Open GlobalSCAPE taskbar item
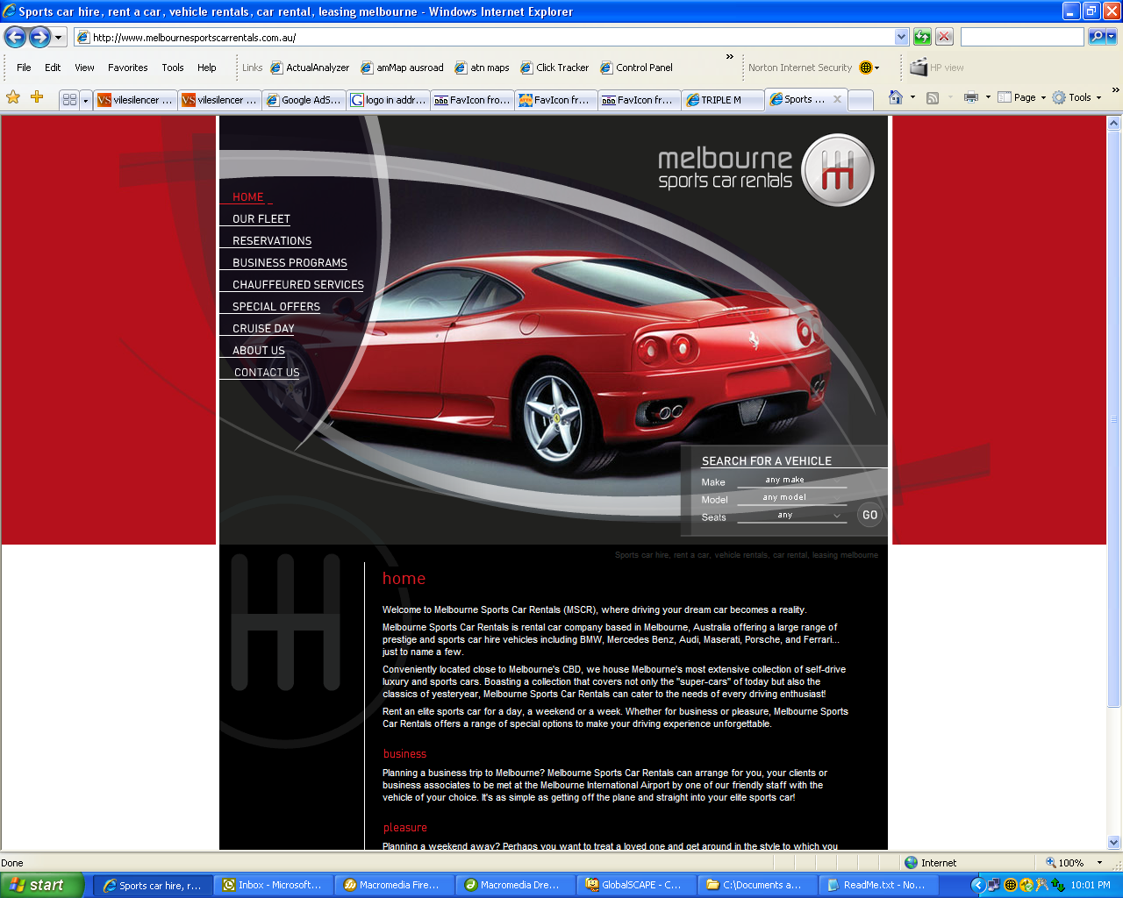Image resolution: width=1123 pixels, height=898 pixels. tap(635, 885)
